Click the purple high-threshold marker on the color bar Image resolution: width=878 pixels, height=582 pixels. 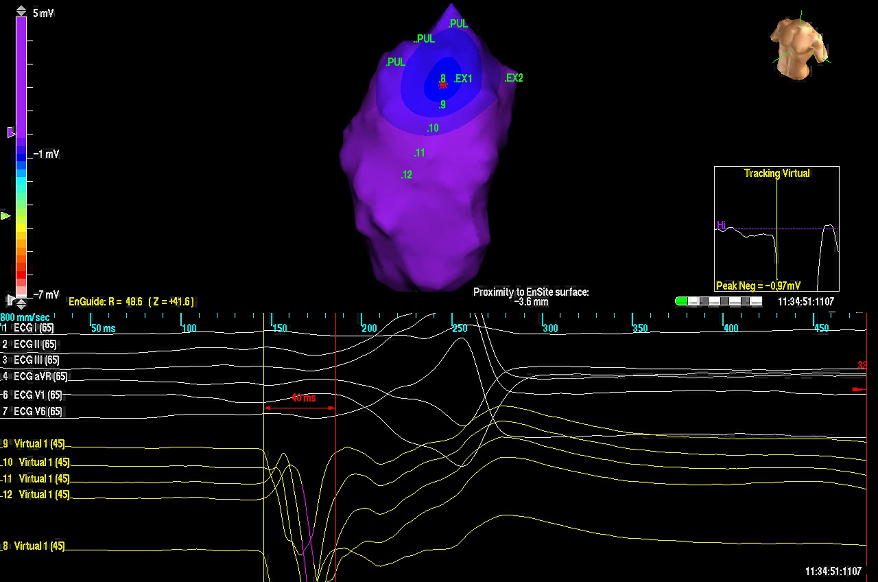pyautogui.click(x=11, y=132)
